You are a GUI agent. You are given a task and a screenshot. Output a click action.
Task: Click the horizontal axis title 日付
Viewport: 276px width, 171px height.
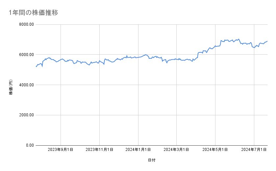(152, 160)
